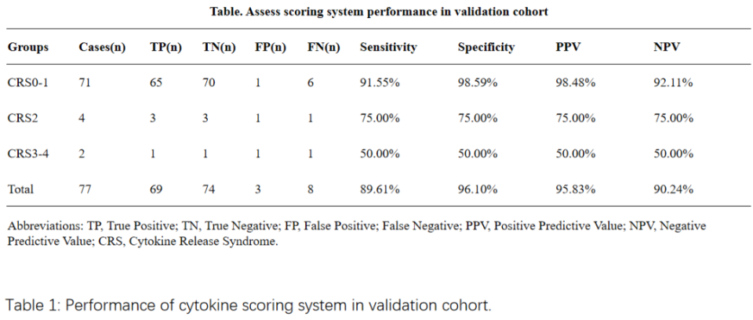The image size is (753, 320).
Task: Click the 90.24% total NPV cell
Action: [x=673, y=189]
